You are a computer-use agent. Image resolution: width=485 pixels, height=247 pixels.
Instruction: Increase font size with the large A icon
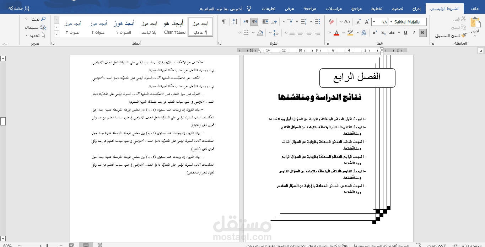[368, 22]
